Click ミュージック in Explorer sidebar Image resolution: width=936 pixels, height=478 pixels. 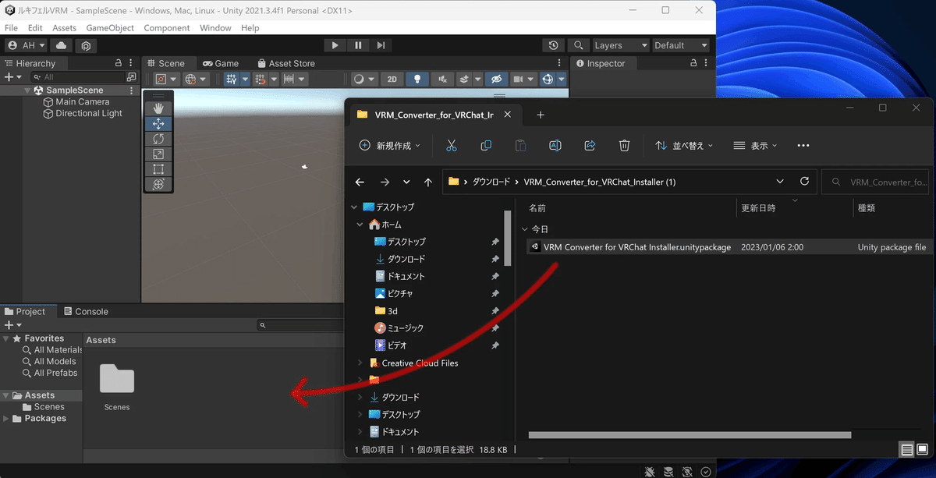pyautogui.click(x=406, y=328)
